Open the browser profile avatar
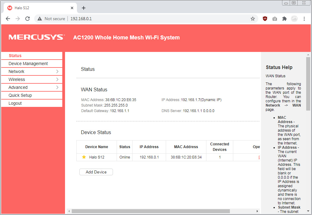 pos(294,19)
